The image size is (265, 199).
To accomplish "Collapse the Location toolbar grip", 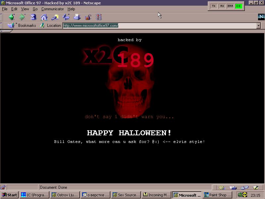I will pos(1,26).
